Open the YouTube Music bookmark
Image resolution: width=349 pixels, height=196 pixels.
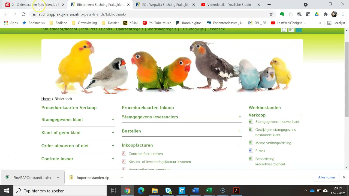[157, 23]
